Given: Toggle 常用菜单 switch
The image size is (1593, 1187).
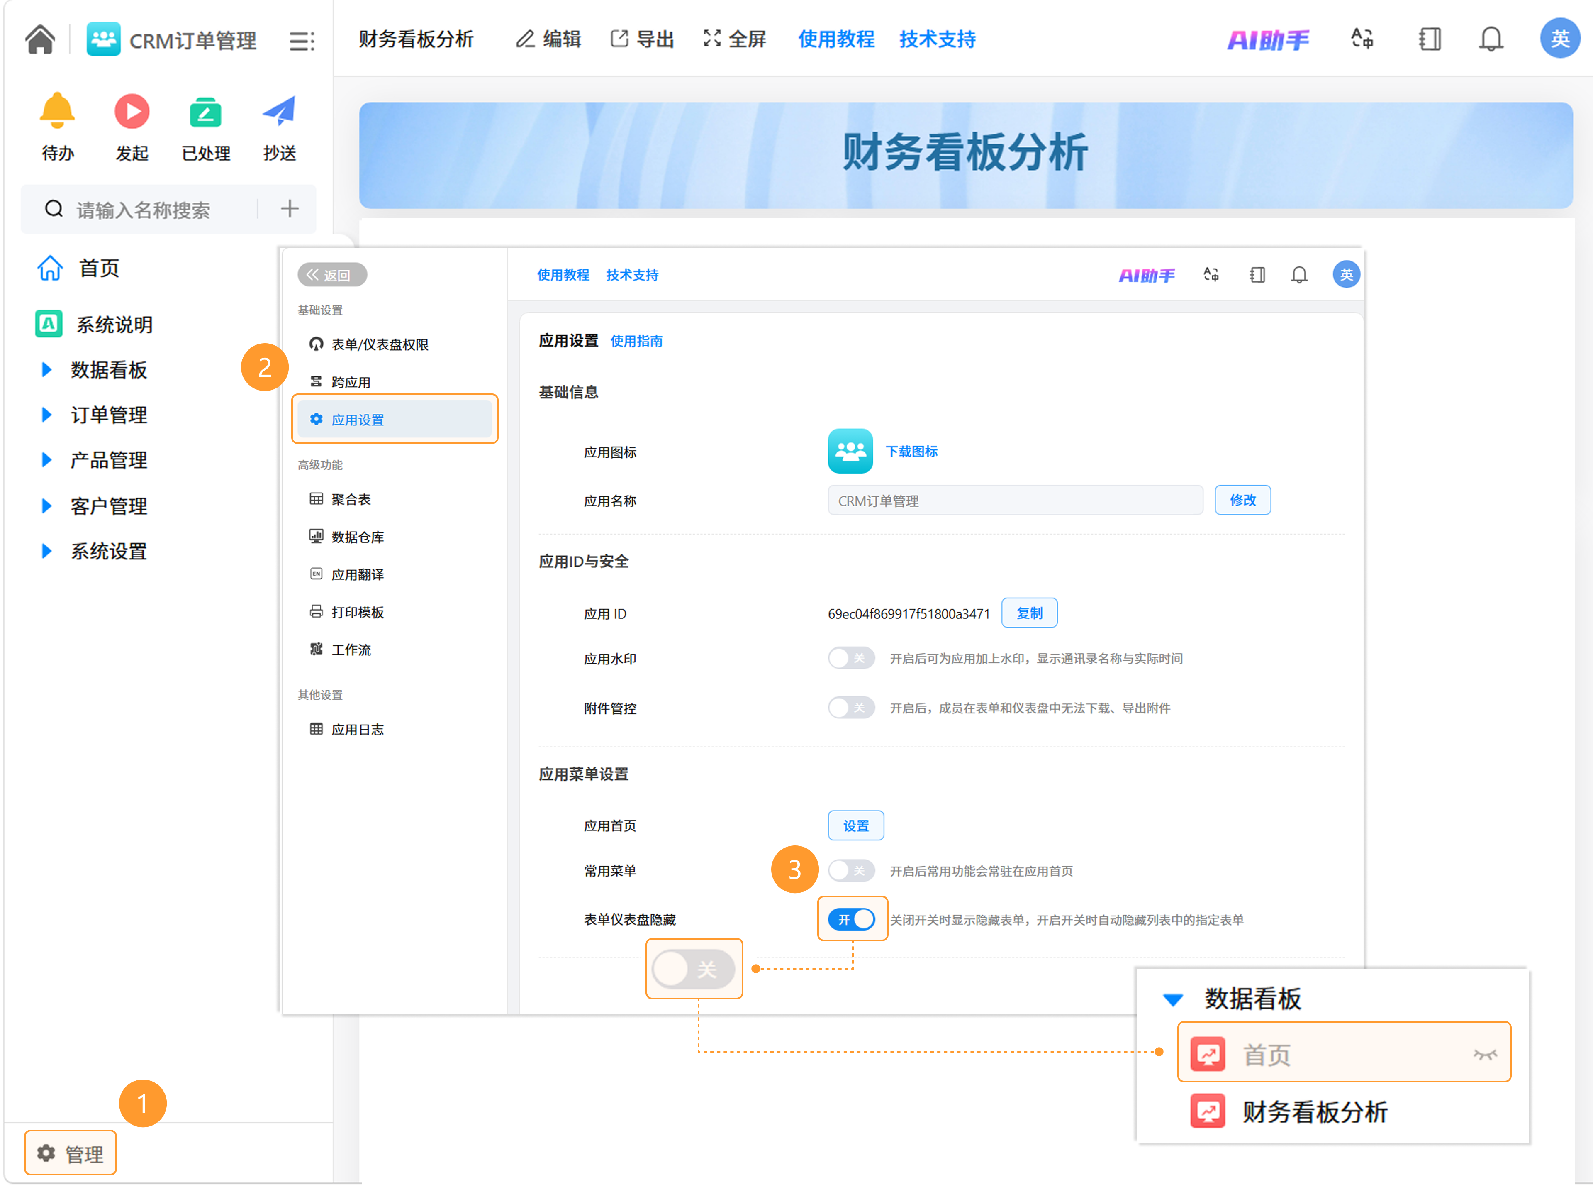Looking at the screenshot, I should [851, 871].
